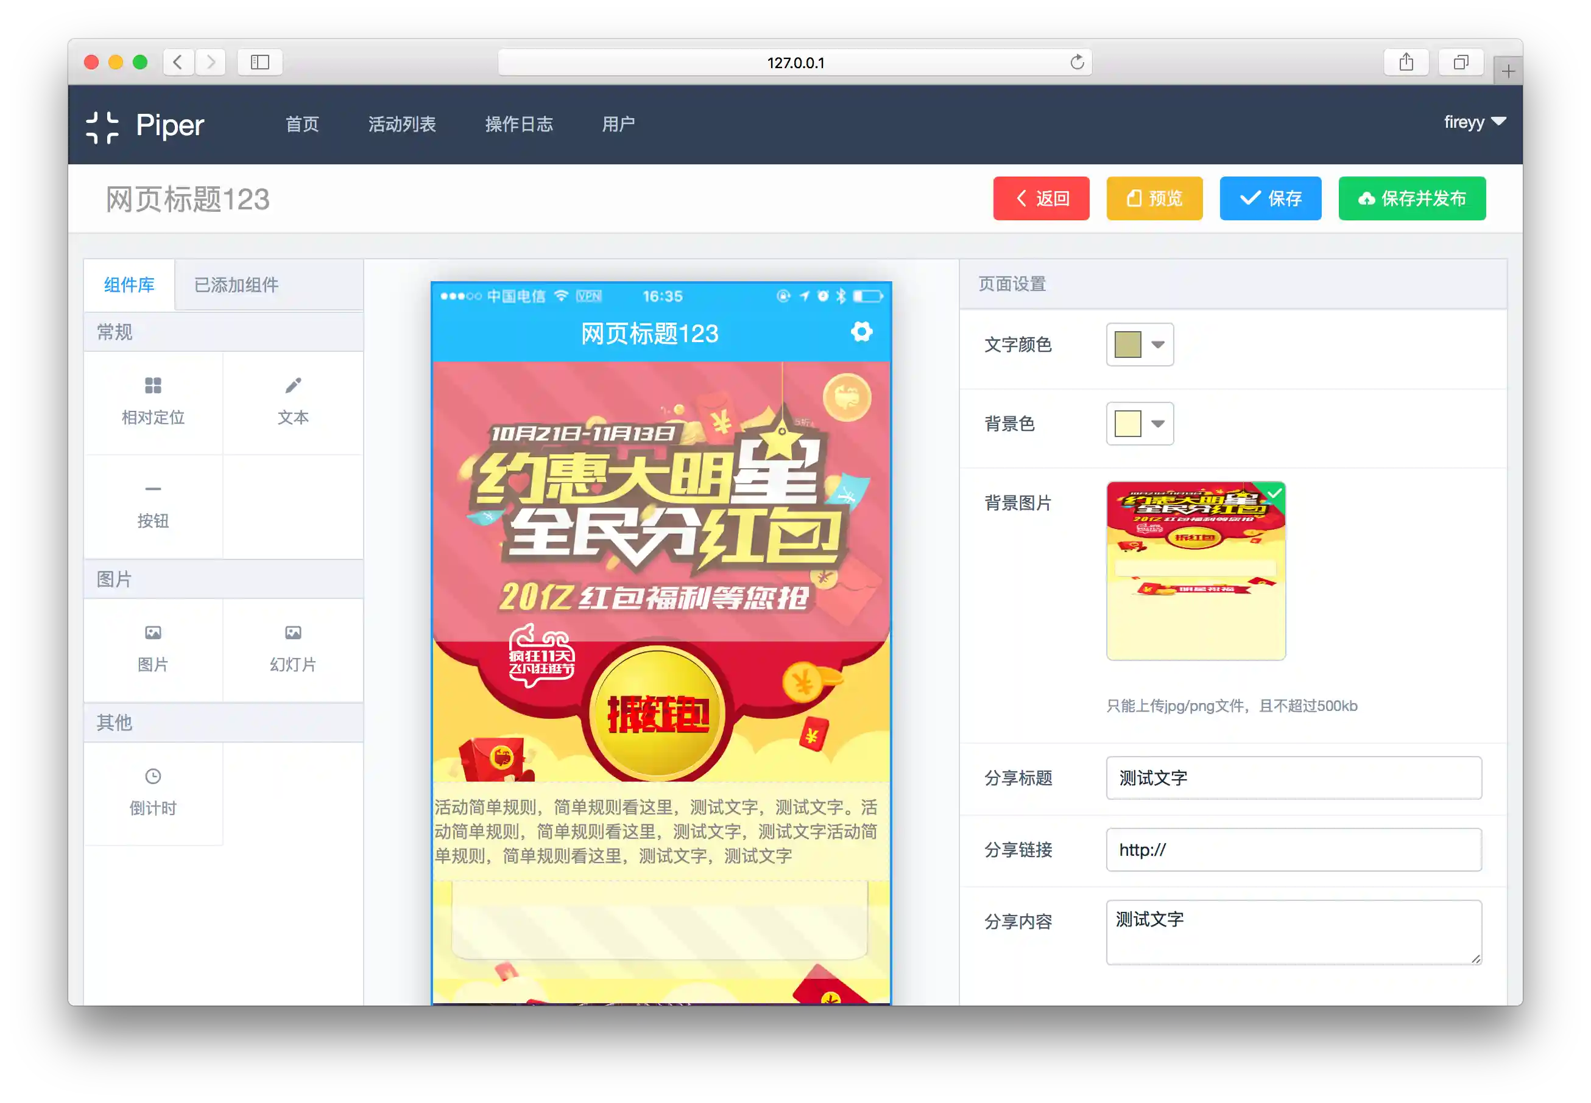The image size is (1591, 1103).
Task: Add the 图片 image component
Action: [153, 648]
